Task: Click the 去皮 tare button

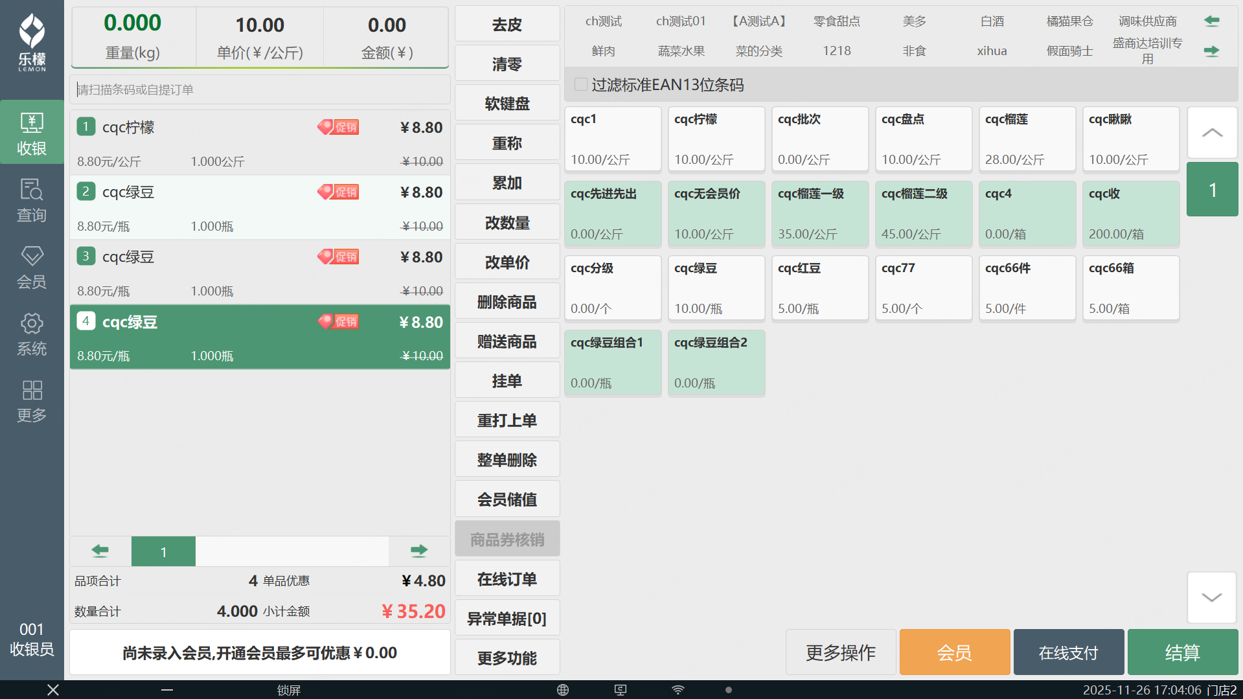Action: click(x=507, y=25)
